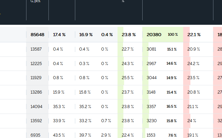The width and height of the screenshot is (222, 138).
Task: Click the 2967 value cell
Action: [151, 63]
